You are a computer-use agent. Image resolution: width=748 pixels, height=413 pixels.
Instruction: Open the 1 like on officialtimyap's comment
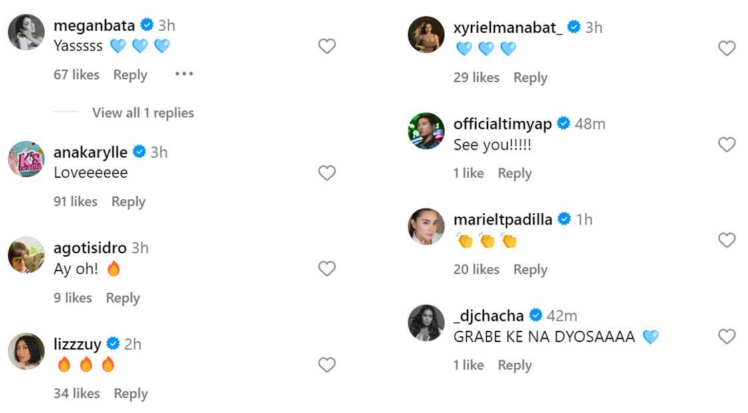(469, 173)
